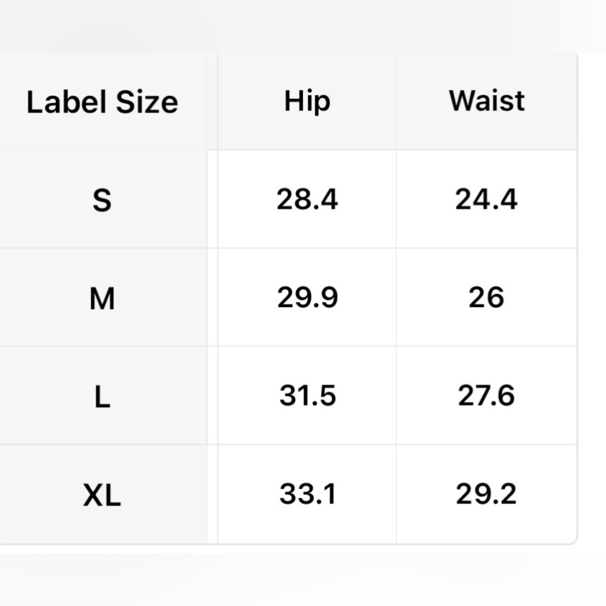Select the M size row label

tap(103, 297)
